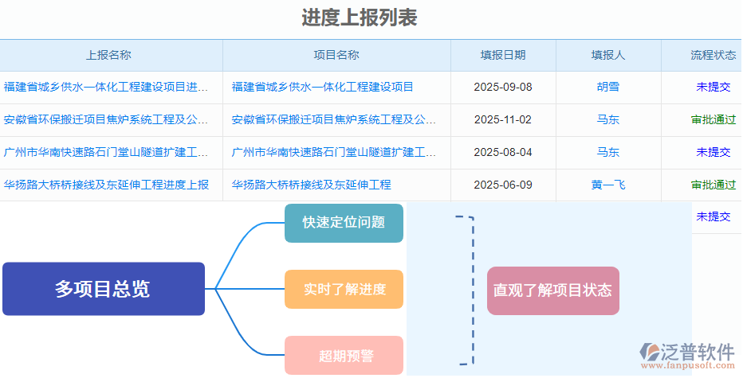Sort by the 上报名称 column header

tap(108, 55)
